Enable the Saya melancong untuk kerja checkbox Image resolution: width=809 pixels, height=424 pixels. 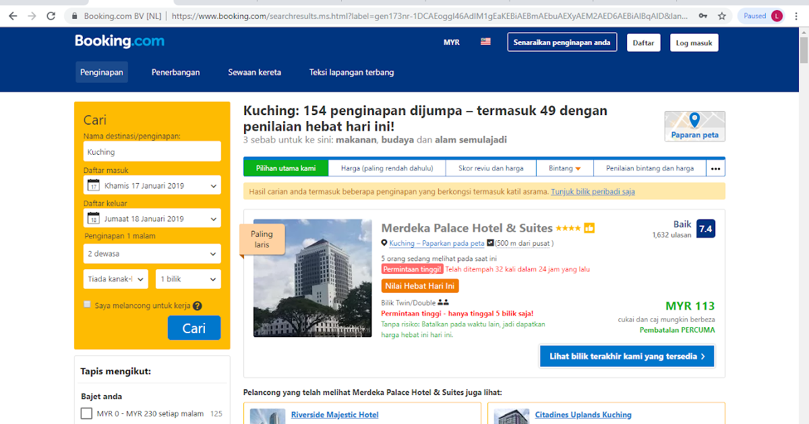86,304
